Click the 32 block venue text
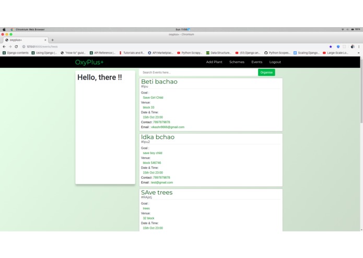This screenshot has height=258, width=363. 148,218
